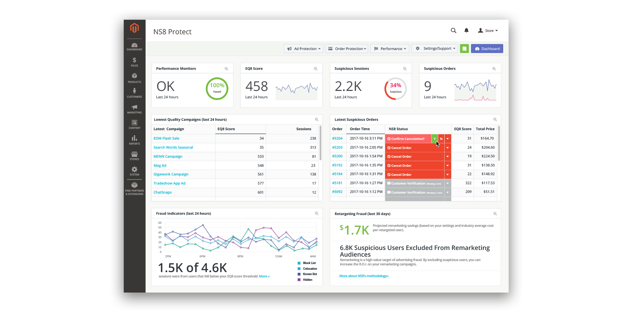The width and height of the screenshot is (644, 312).
Task: Click the blue Dashboard button
Action: coord(487,49)
